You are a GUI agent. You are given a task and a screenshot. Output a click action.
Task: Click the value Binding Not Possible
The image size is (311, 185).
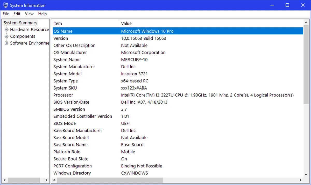142,166
